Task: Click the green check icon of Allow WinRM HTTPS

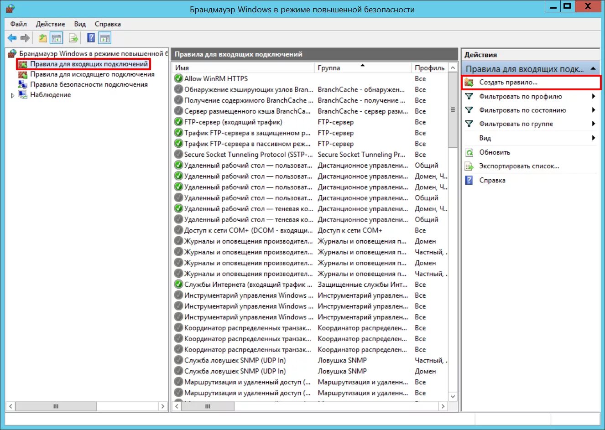Action: coord(179,78)
